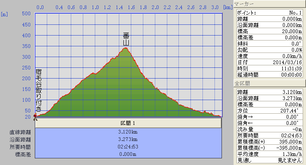Select the 標高 20.000m marker row
The width and height of the screenshot is (306, 165).
point(270,31)
